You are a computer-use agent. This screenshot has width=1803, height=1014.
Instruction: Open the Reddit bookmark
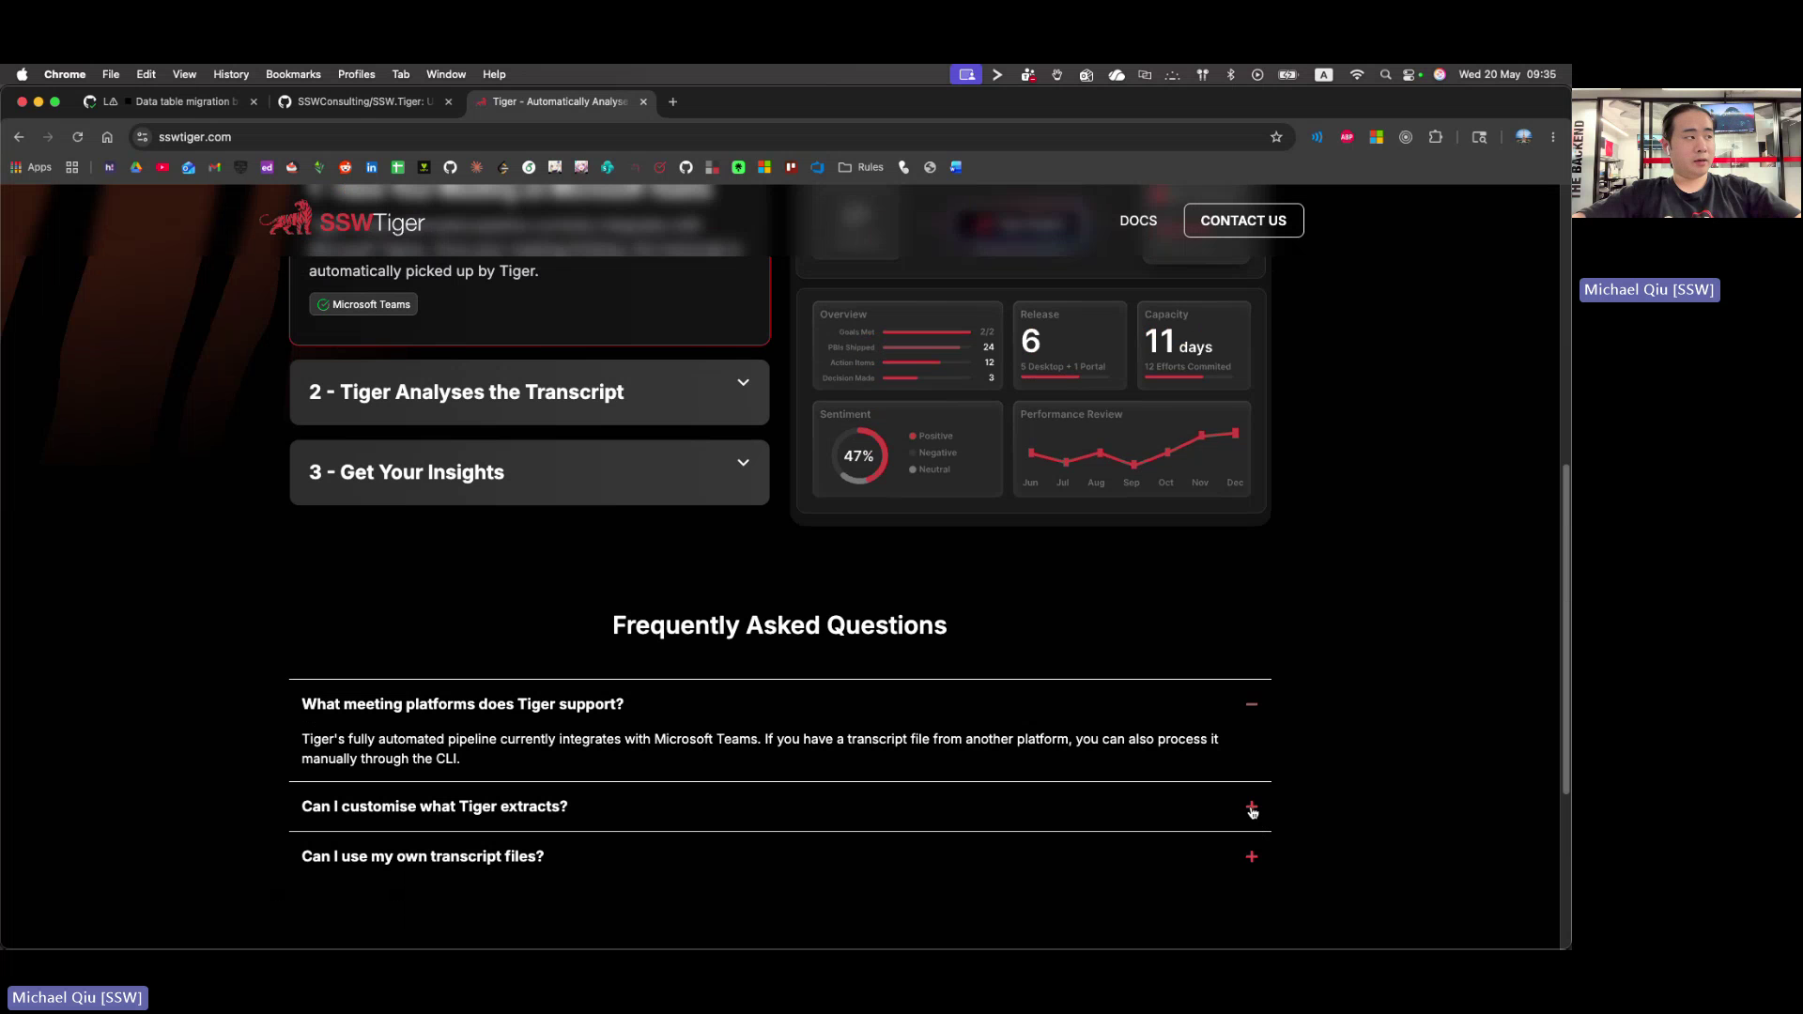pos(346,167)
